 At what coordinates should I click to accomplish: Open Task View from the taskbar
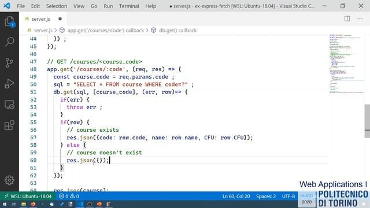(14, 204)
